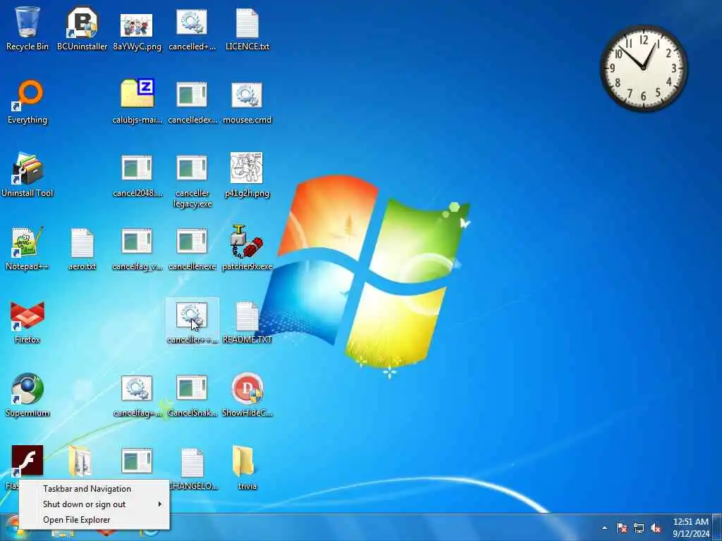Expand the Shut down submenu arrow
722x541 pixels.
click(x=160, y=504)
